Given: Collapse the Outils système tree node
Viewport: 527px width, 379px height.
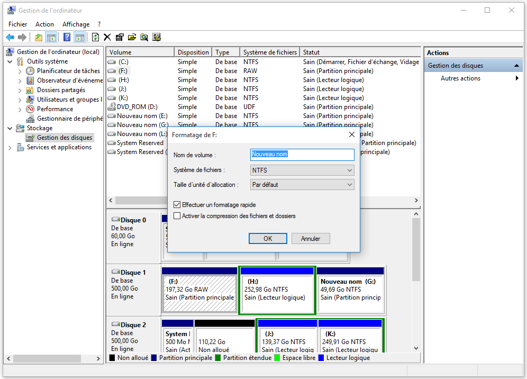Looking at the screenshot, I should [10, 61].
